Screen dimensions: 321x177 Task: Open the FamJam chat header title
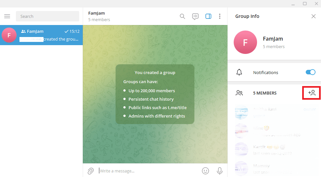click(96, 13)
